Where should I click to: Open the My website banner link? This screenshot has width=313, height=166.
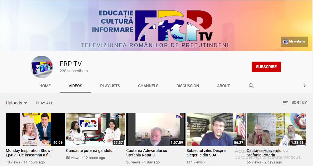point(294,42)
